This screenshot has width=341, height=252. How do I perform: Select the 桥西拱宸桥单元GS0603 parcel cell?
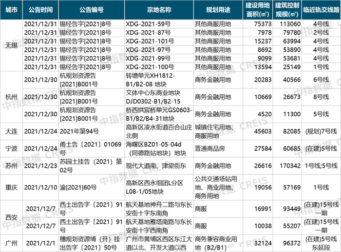pyautogui.click(x=159, y=114)
